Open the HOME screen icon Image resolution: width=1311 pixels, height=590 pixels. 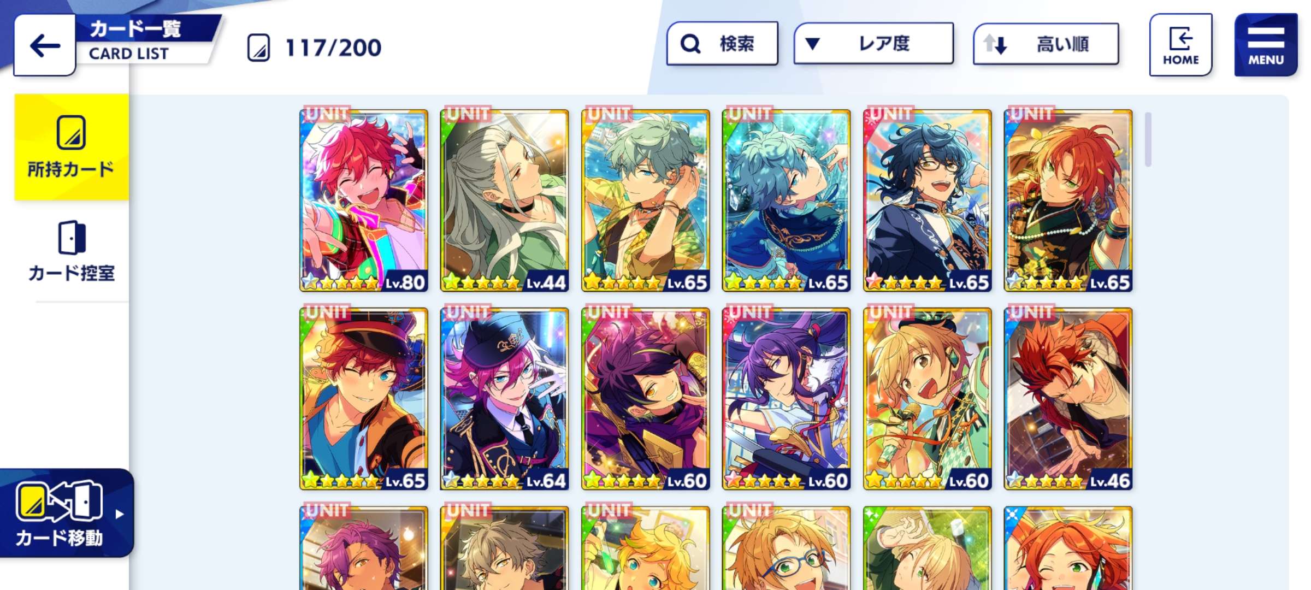click(x=1180, y=45)
